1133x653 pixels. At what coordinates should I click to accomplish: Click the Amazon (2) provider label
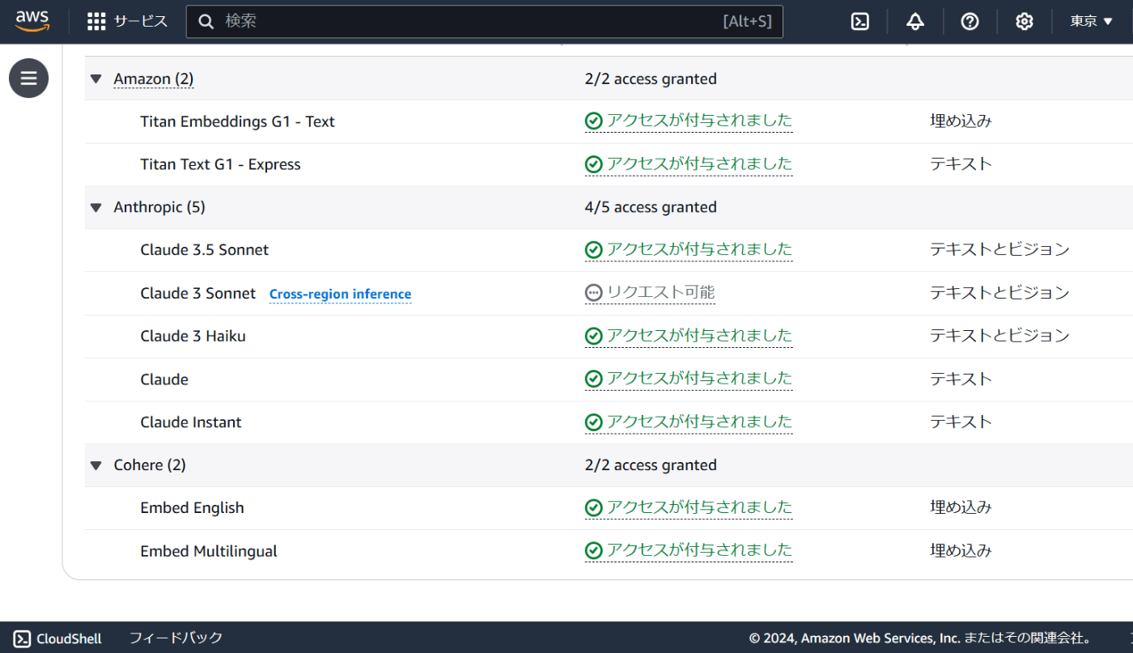coord(154,79)
